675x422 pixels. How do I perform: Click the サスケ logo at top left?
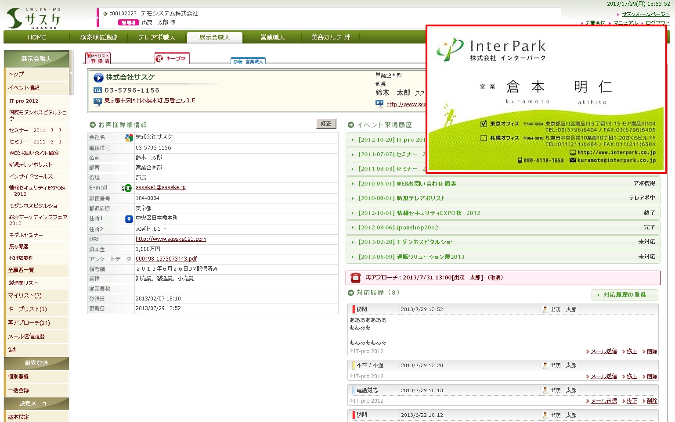point(34,18)
